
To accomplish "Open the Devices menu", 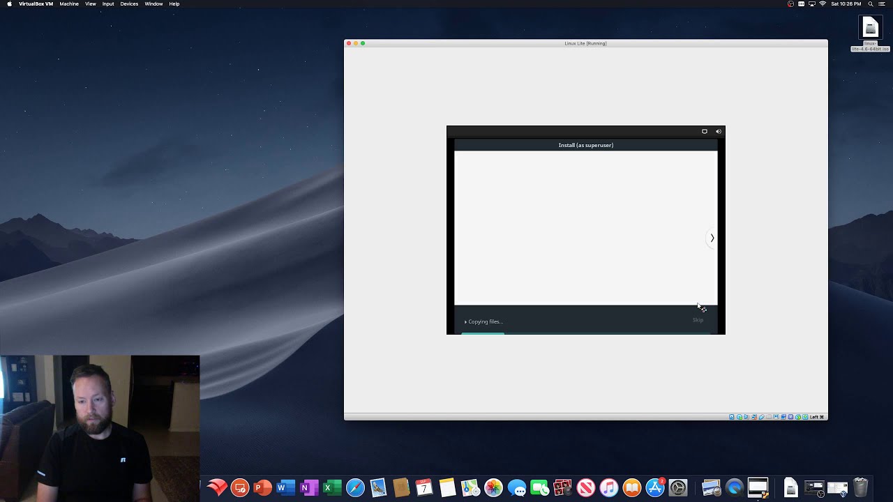I will click(x=129, y=4).
